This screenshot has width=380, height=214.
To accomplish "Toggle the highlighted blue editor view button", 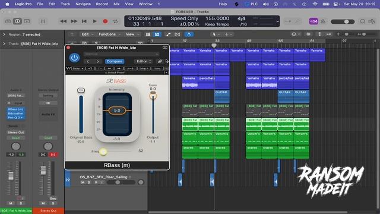I will click(157, 34).
